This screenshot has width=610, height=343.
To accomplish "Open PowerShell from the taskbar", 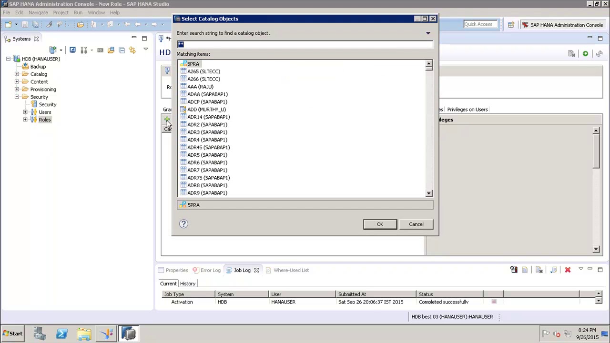I will pos(62,333).
